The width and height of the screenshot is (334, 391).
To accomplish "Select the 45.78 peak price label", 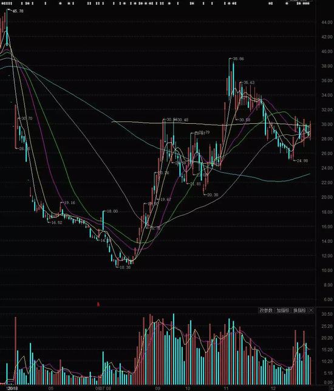I will [18, 11].
